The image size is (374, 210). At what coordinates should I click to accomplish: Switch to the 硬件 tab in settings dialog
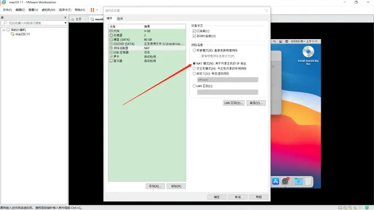point(109,18)
